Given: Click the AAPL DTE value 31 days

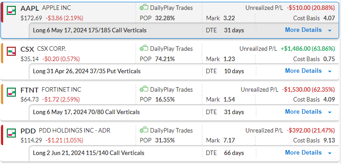Looking at the screenshot, I should tap(234, 30).
